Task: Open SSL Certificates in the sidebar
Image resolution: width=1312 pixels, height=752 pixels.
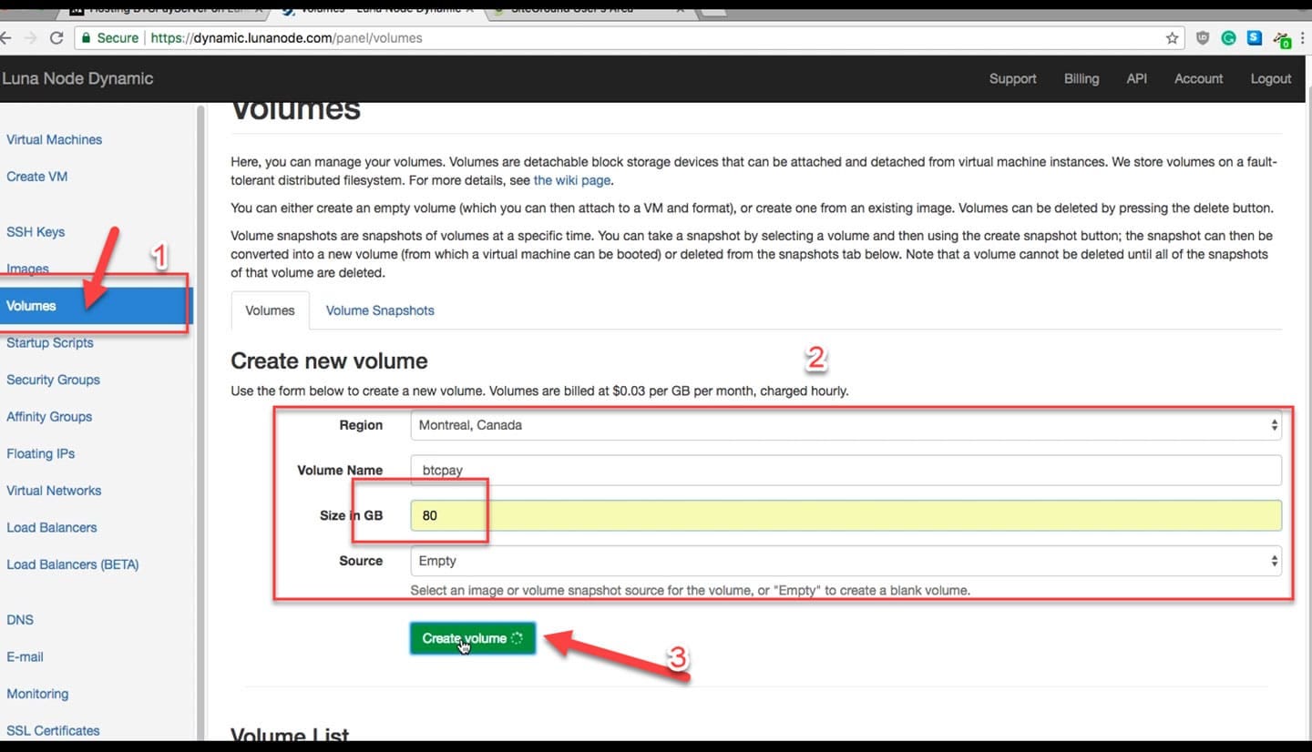Action: coord(53,731)
